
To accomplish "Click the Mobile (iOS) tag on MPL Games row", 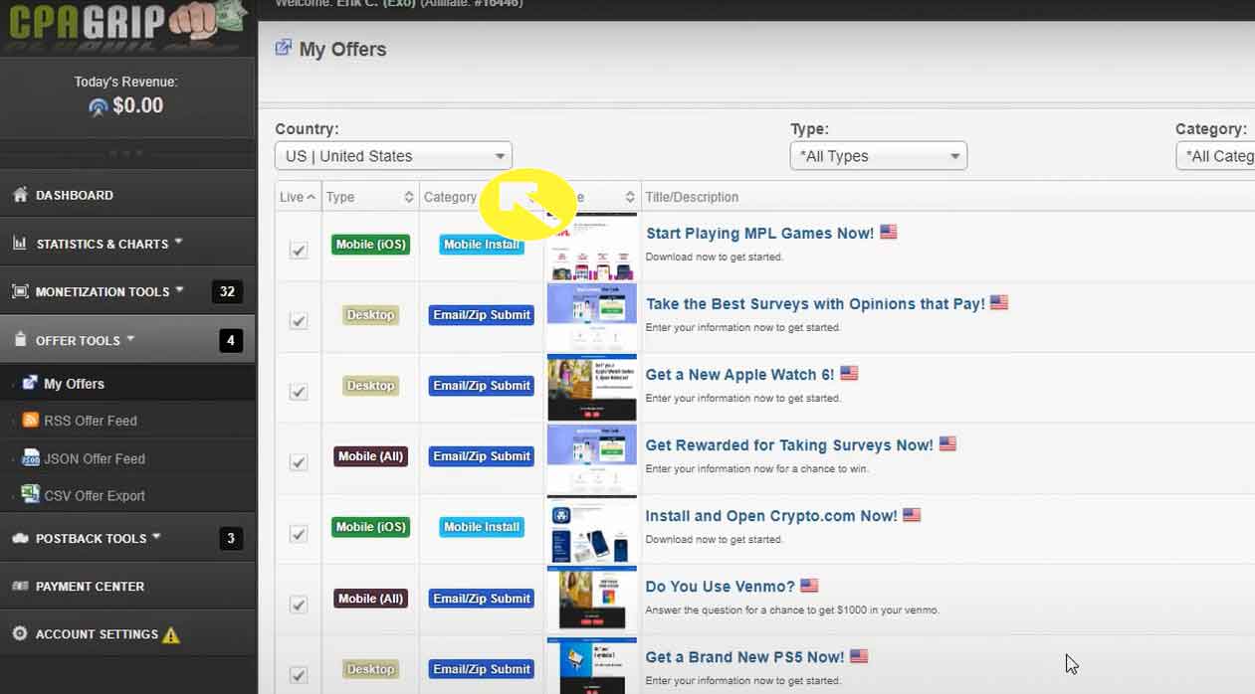I will 370,245.
